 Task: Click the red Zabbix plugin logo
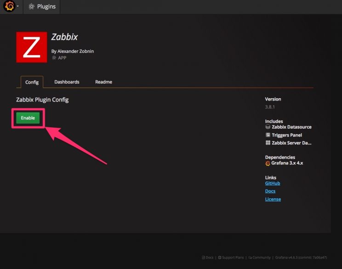(31, 47)
